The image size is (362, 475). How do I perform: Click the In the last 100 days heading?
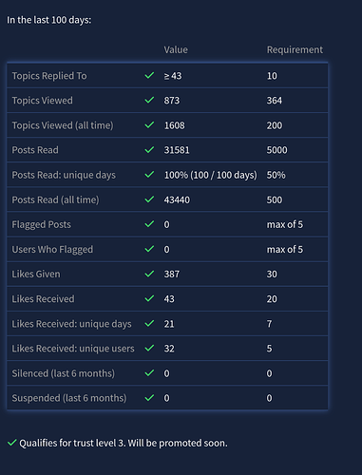click(49, 20)
